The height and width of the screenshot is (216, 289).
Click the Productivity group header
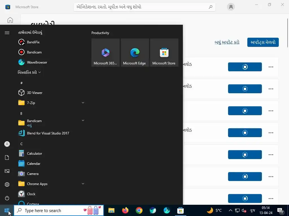[100, 33]
